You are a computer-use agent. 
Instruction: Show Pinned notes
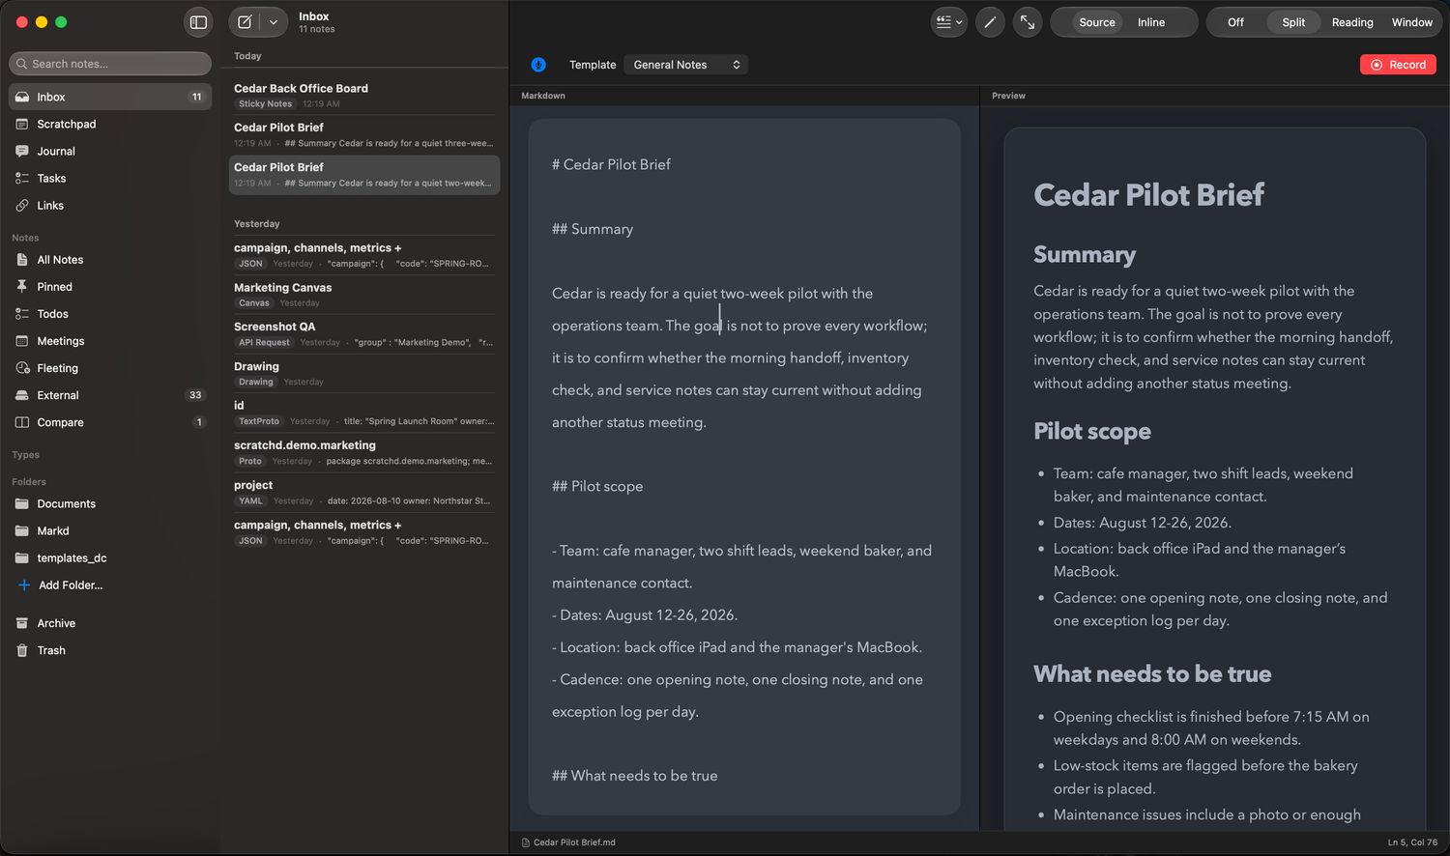tap(110, 287)
